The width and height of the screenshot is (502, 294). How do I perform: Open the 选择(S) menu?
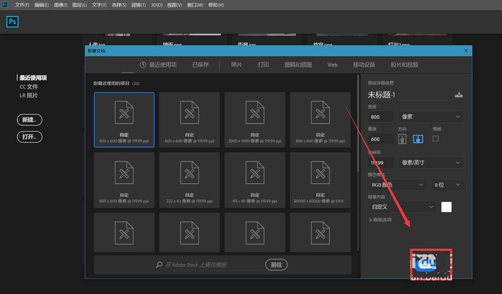[x=119, y=5]
